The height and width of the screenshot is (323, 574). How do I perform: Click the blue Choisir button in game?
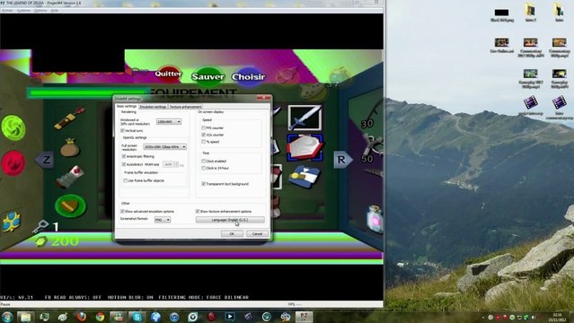point(248,77)
